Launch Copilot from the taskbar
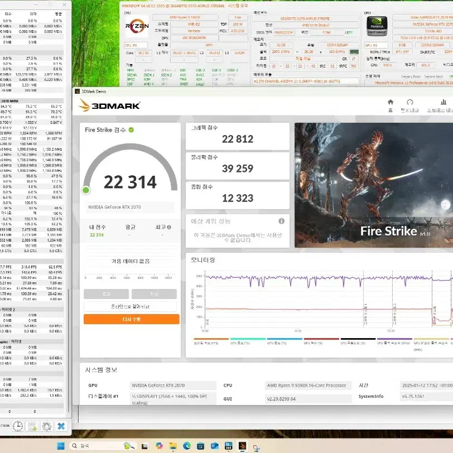The height and width of the screenshot is (453, 453). point(159,446)
